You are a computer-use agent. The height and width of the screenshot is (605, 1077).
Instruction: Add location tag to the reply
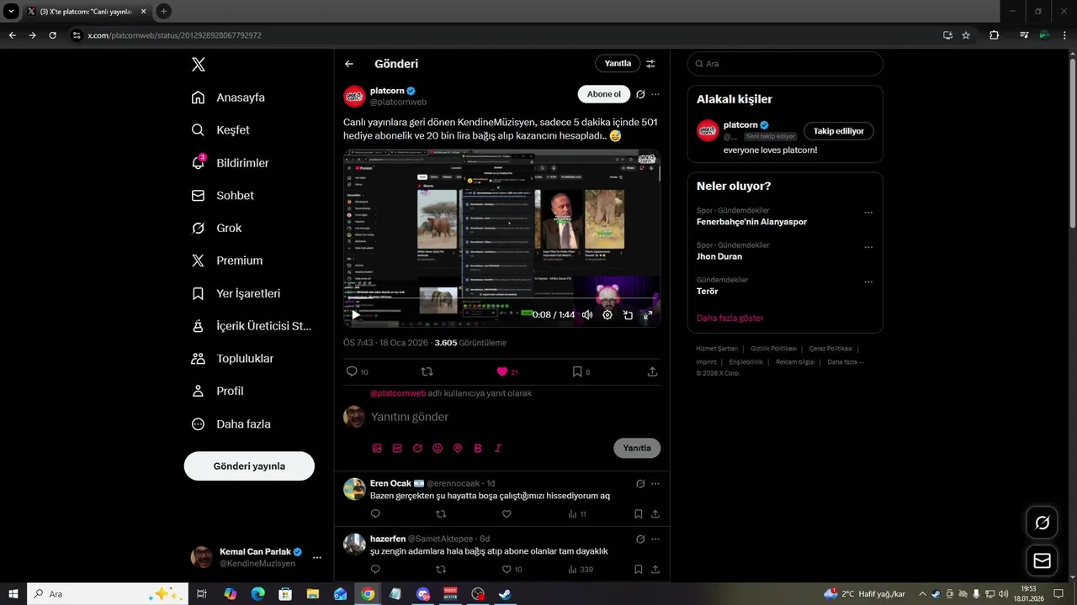(458, 449)
